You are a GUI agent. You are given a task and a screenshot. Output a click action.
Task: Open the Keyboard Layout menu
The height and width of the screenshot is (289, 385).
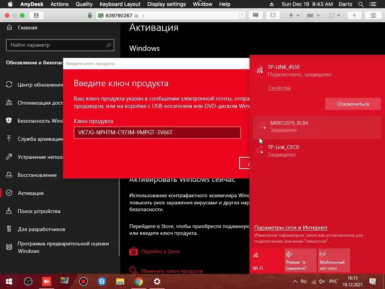[x=120, y=4]
